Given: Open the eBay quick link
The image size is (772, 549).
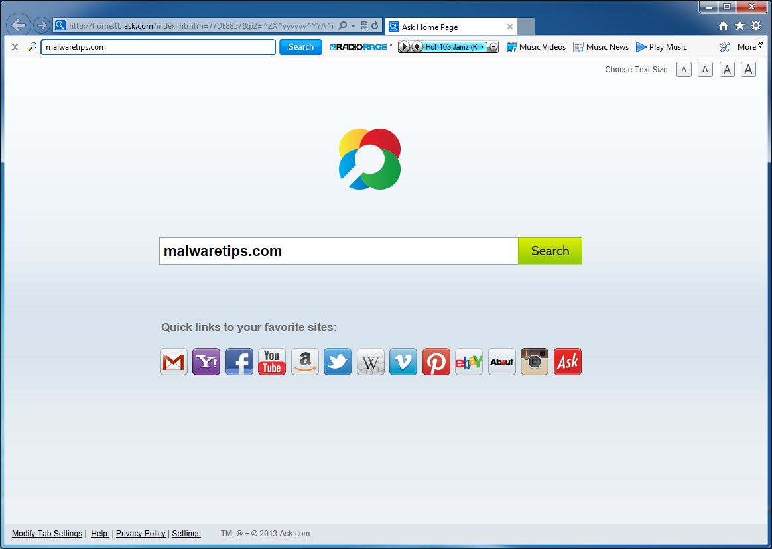Looking at the screenshot, I should click(469, 362).
